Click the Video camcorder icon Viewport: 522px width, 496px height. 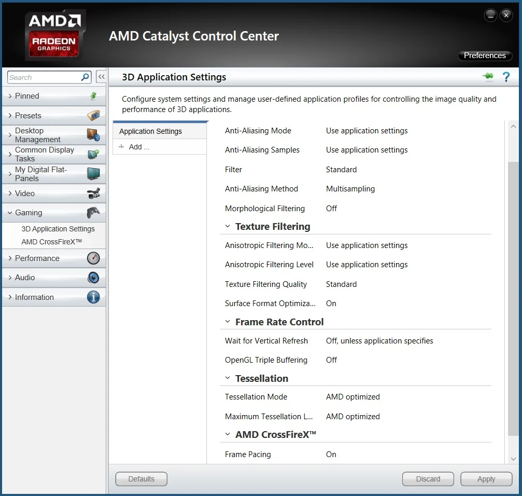(x=93, y=193)
